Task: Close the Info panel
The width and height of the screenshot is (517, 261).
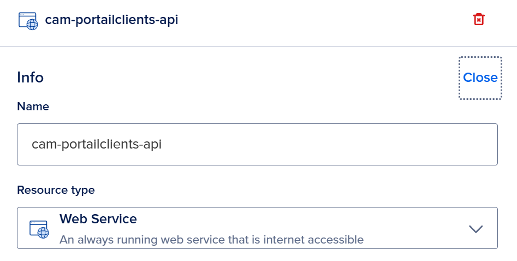Action: point(480,78)
